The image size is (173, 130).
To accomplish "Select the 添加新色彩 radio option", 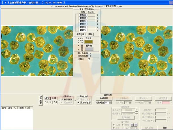I will [x=78, y=103].
